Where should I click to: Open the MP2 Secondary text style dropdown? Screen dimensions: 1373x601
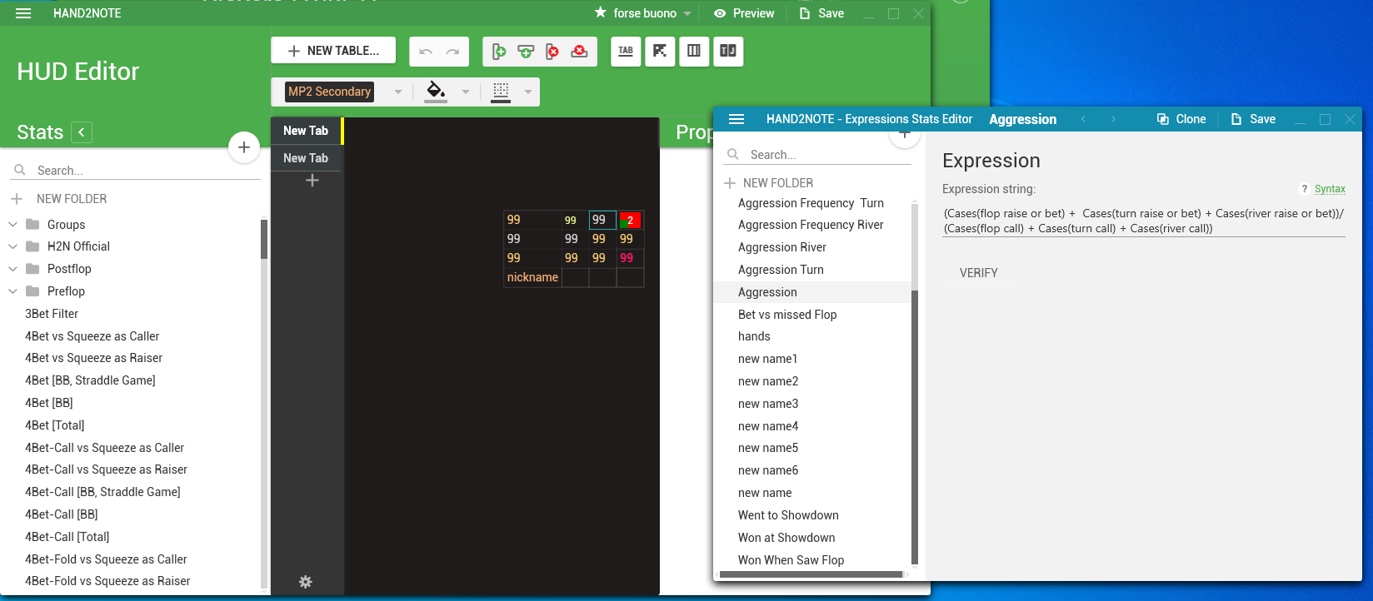(x=398, y=92)
